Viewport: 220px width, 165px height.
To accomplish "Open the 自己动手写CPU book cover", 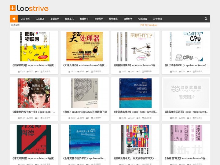I will 186,46.
